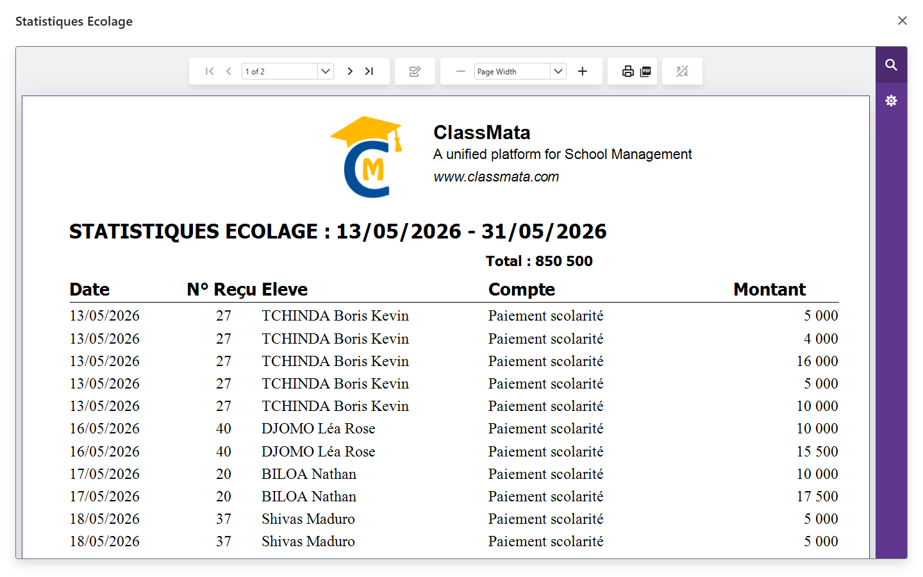
Task: Open the page number dropdown arrow
Action: (x=326, y=71)
